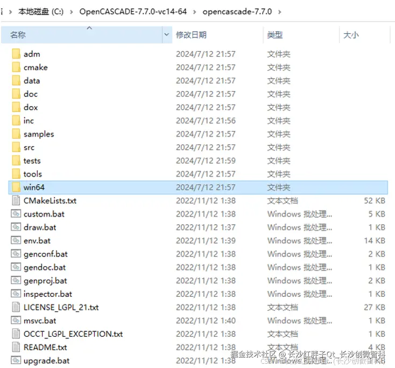Navigate to 本地磁盘 (C:) breadcrumb
395x368 pixels.
click(41, 12)
